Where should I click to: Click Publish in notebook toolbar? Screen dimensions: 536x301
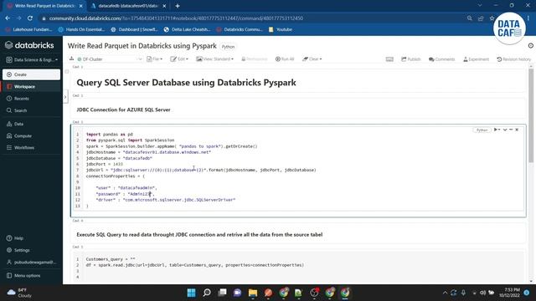coord(411,59)
